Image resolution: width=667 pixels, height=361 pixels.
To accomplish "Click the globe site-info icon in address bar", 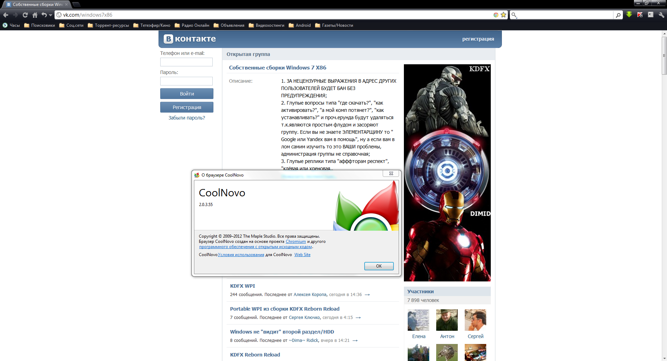I will click(x=59, y=15).
